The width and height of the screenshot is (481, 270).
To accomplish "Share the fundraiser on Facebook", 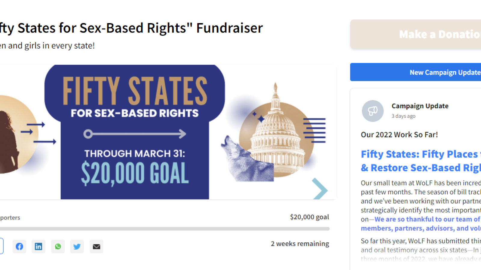I will pyautogui.click(x=19, y=246).
